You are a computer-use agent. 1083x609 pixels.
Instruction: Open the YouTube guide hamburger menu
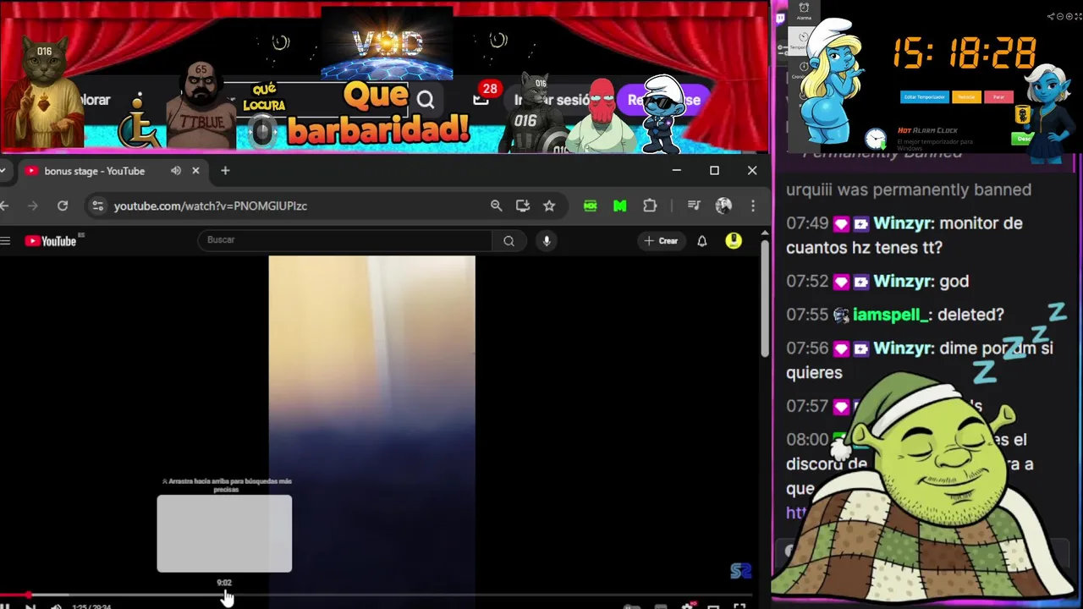(5, 241)
